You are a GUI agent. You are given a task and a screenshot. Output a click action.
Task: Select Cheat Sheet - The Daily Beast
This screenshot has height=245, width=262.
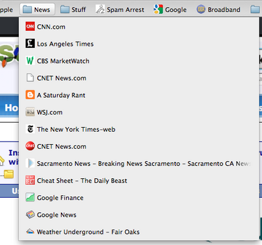tap(139, 180)
